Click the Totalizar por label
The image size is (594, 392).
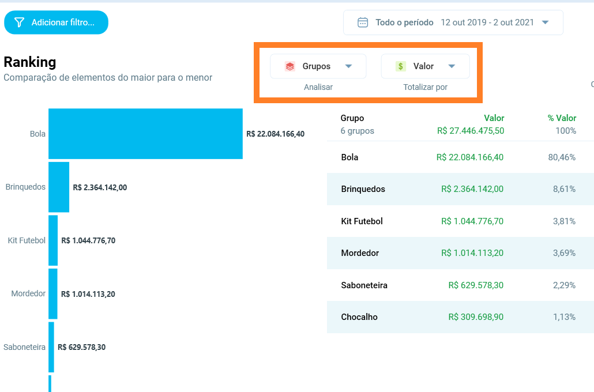click(425, 87)
